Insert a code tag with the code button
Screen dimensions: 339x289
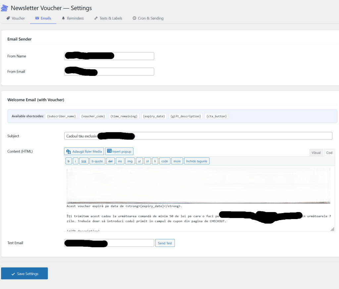(x=165, y=161)
